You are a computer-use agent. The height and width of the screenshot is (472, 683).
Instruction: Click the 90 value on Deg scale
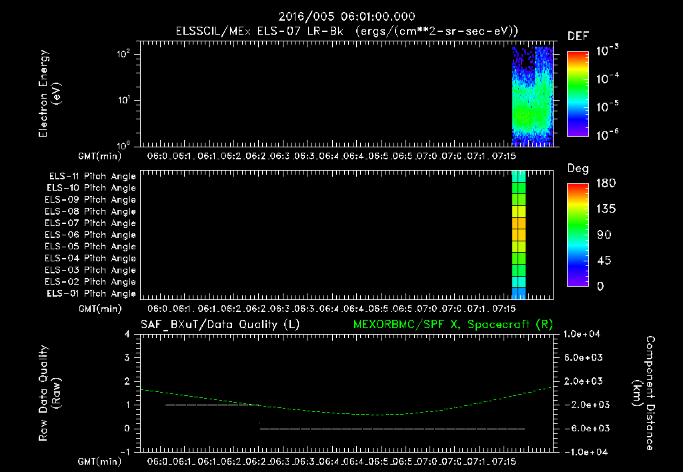(604, 235)
